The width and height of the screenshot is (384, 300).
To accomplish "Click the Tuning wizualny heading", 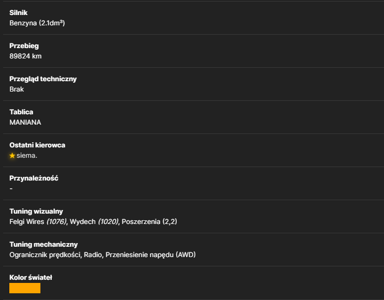I will click(x=36, y=212).
